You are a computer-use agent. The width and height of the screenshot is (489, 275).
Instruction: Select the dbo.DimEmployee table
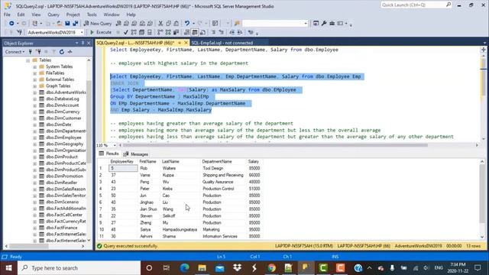[x=63, y=137]
